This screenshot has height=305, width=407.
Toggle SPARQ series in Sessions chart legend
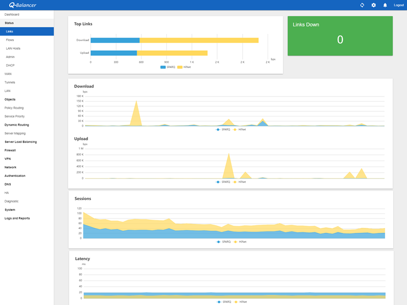(x=223, y=242)
